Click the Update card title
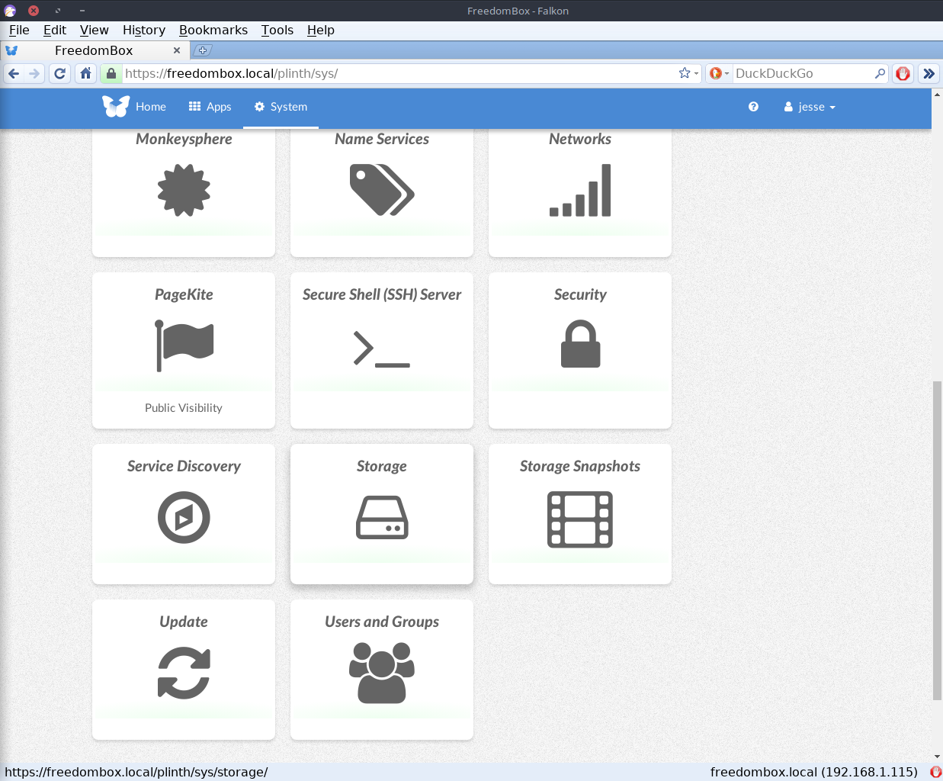Screen dimensions: 943x781 184,622
